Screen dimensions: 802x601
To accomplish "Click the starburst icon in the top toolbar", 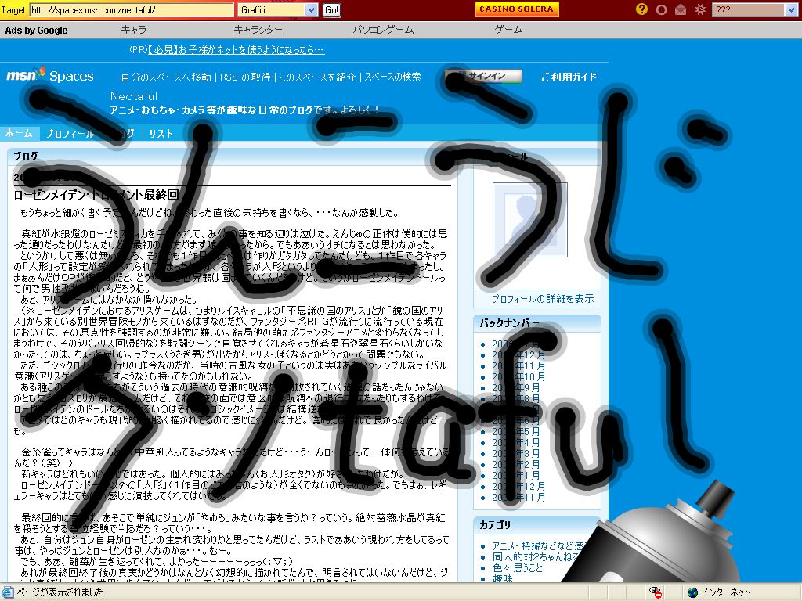I will pyautogui.click(x=699, y=9).
